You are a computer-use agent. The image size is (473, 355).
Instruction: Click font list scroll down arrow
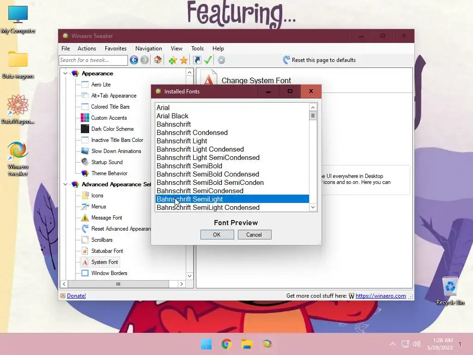[313, 207]
